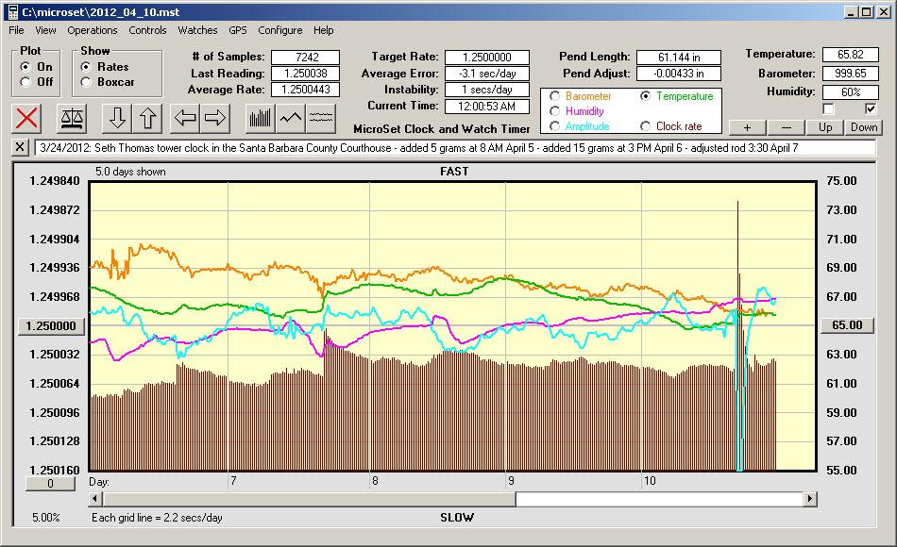Click the up arrow toolbar button
The width and height of the screenshot is (897, 547).
click(147, 118)
